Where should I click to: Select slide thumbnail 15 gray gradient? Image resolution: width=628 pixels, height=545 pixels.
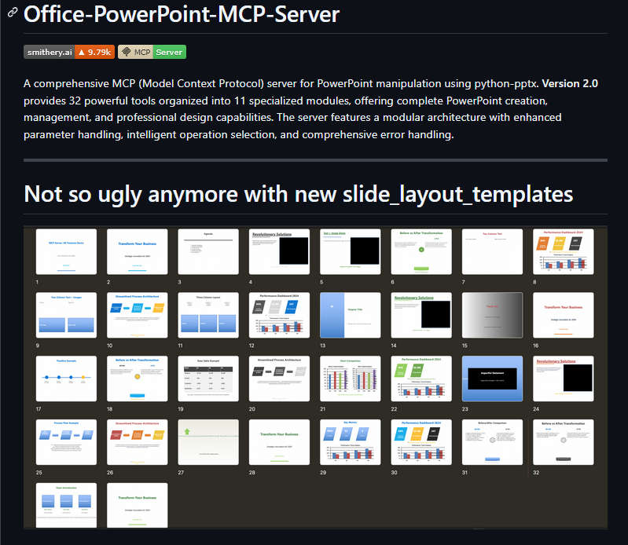point(492,316)
